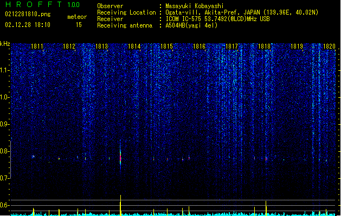Click the tallest yellow power spike after 1813
Screen dimensions: 341x216
tap(120, 205)
